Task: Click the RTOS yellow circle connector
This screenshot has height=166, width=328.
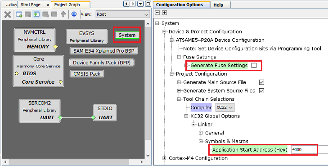Action: [17, 73]
